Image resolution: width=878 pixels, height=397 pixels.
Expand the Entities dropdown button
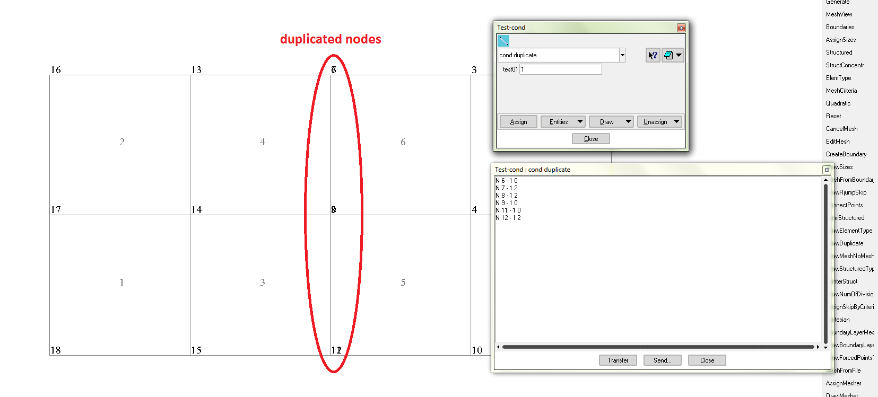580,122
